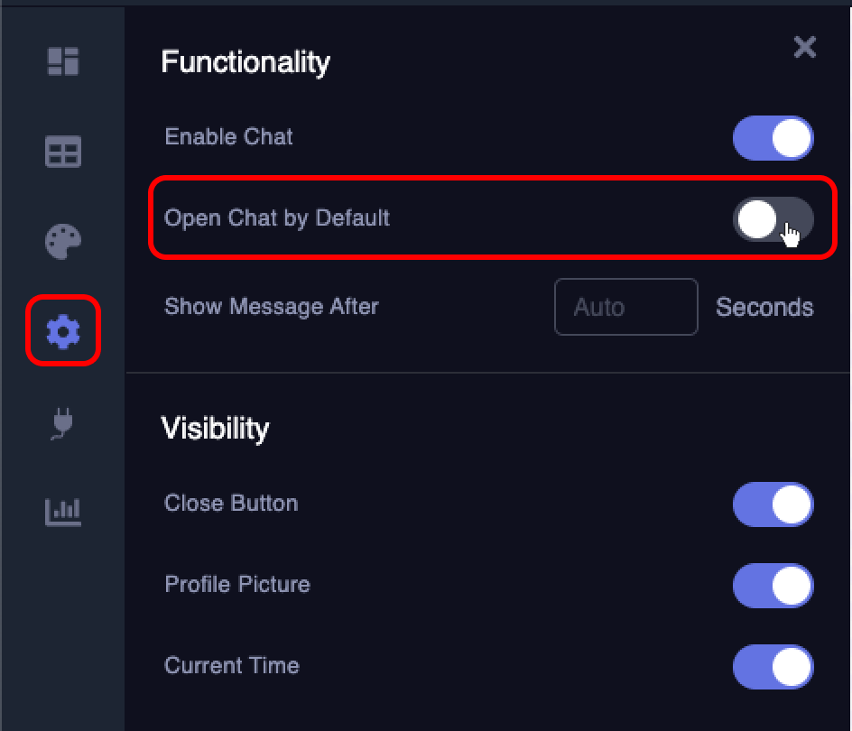Turn on Open Chat by Default toggle
The height and width of the screenshot is (731, 852).
click(x=773, y=219)
